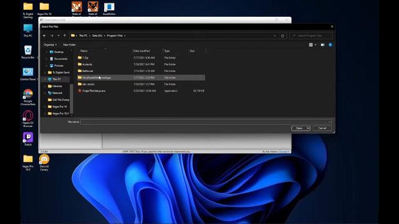Open 7s Digital Gaming desktop folder
This screenshot has width=399, height=224.
(x=28, y=10)
